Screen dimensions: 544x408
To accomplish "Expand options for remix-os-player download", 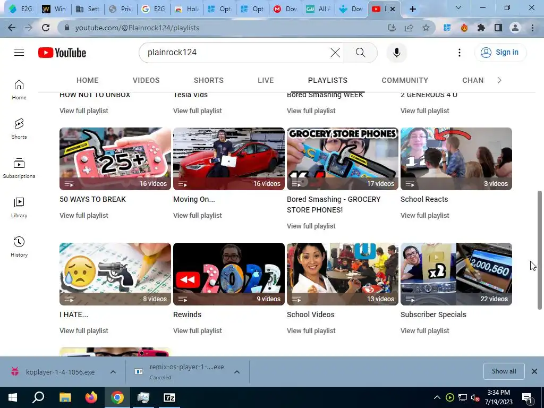I will (237, 372).
